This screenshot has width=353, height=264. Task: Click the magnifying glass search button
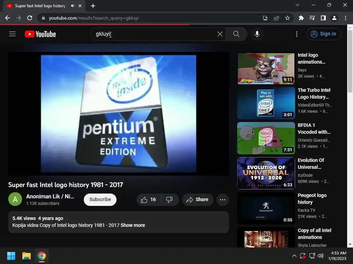(x=236, y=34)
